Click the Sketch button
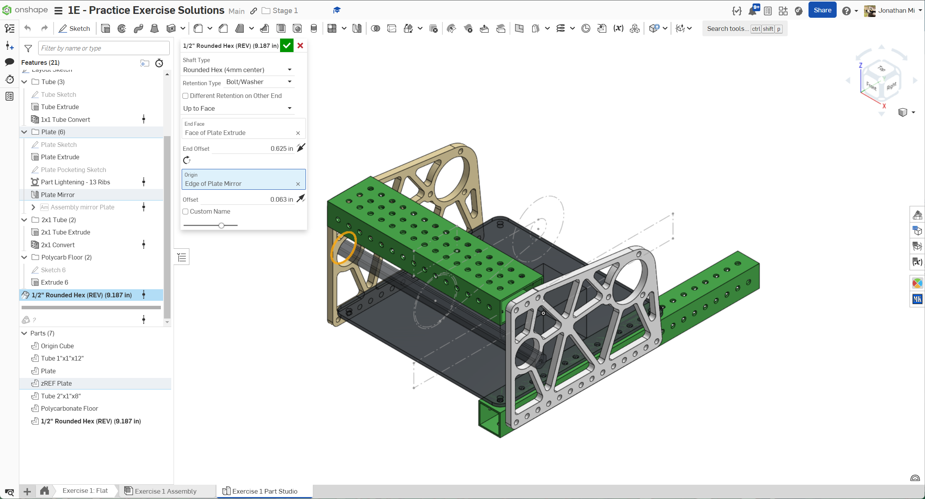This screenshot has width=925, height=499. tap(74, 29)
